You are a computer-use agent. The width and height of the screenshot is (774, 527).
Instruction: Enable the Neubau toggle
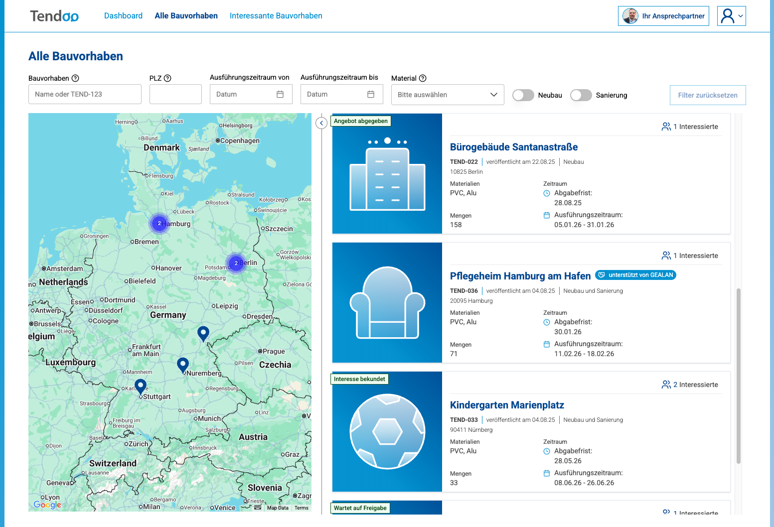523,95
